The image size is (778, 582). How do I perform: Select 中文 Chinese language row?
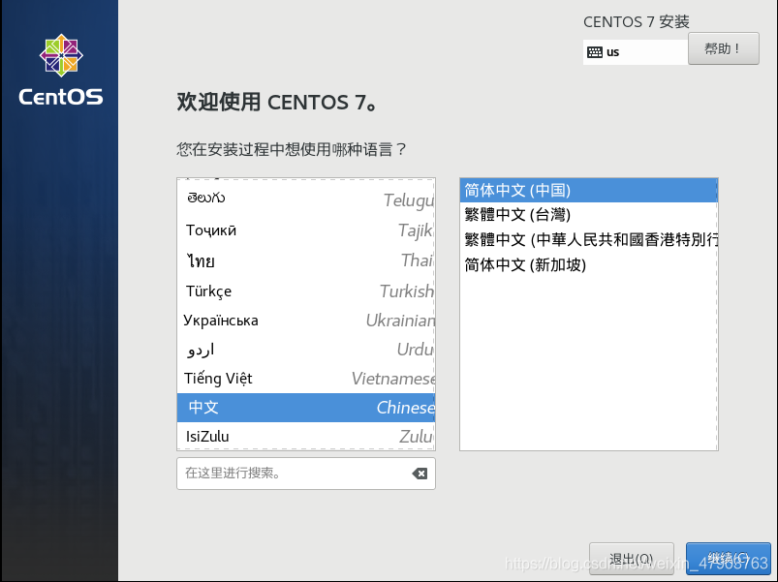pos(305,408)
